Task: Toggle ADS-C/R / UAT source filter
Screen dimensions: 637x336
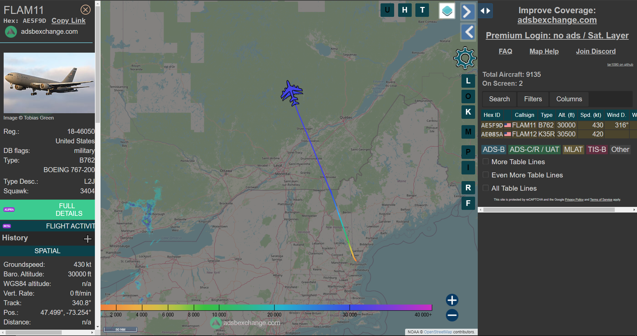Action: point(534,150)
